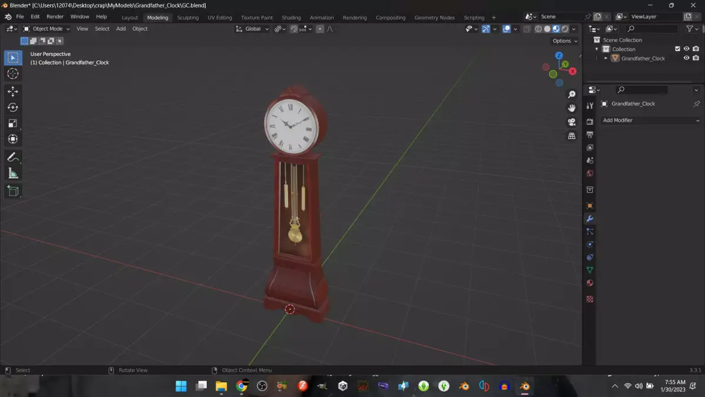Hide Grandfather_Clock via its eye icon

click(686, 58)
